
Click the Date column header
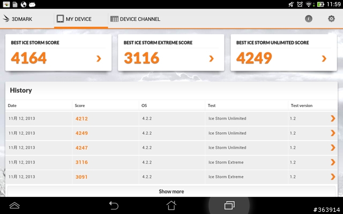pyautogui.click(x=12, y=105)
